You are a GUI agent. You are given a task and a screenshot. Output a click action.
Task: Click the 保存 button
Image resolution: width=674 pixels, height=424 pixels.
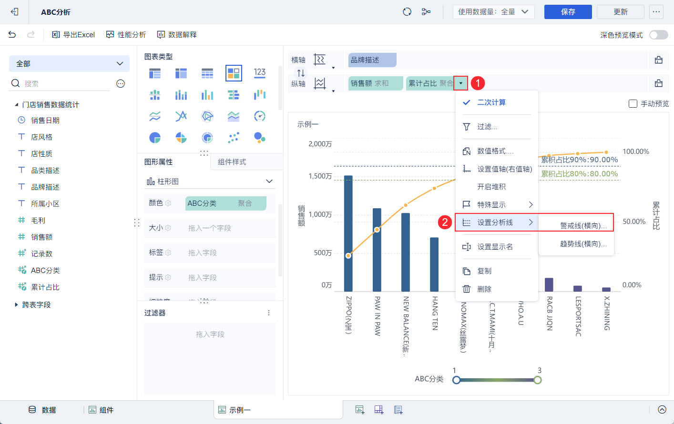click(x=568, y=12)
